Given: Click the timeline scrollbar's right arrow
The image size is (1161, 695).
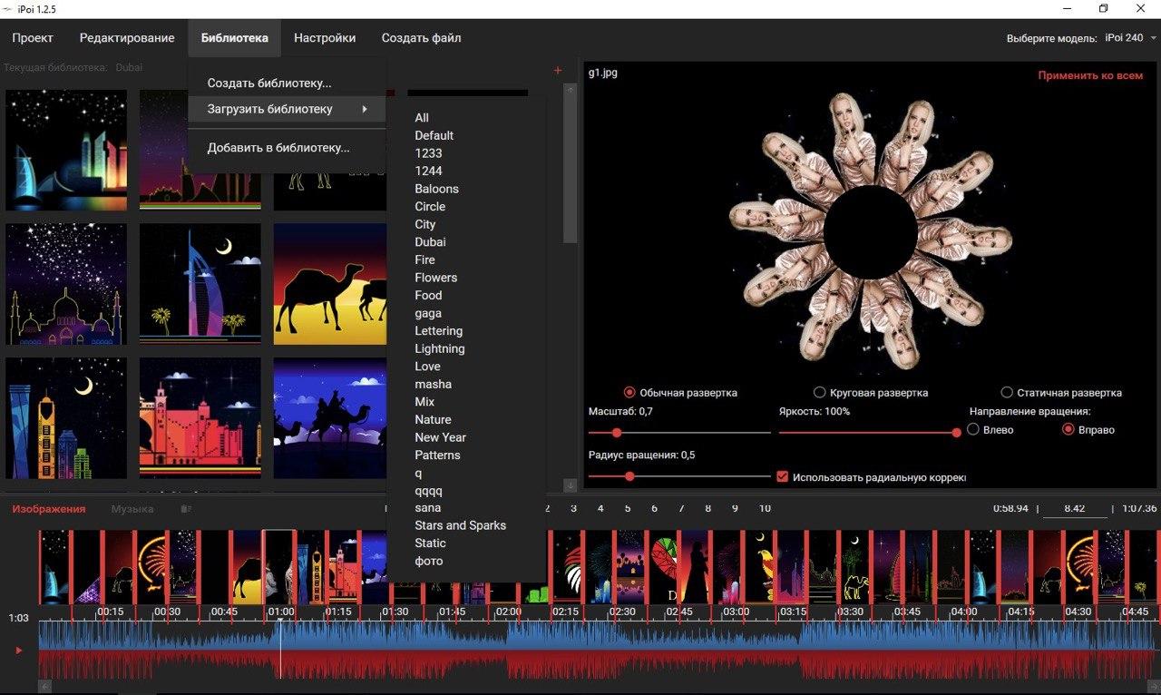Looking at the screenshot, I should click(1155, 687).
